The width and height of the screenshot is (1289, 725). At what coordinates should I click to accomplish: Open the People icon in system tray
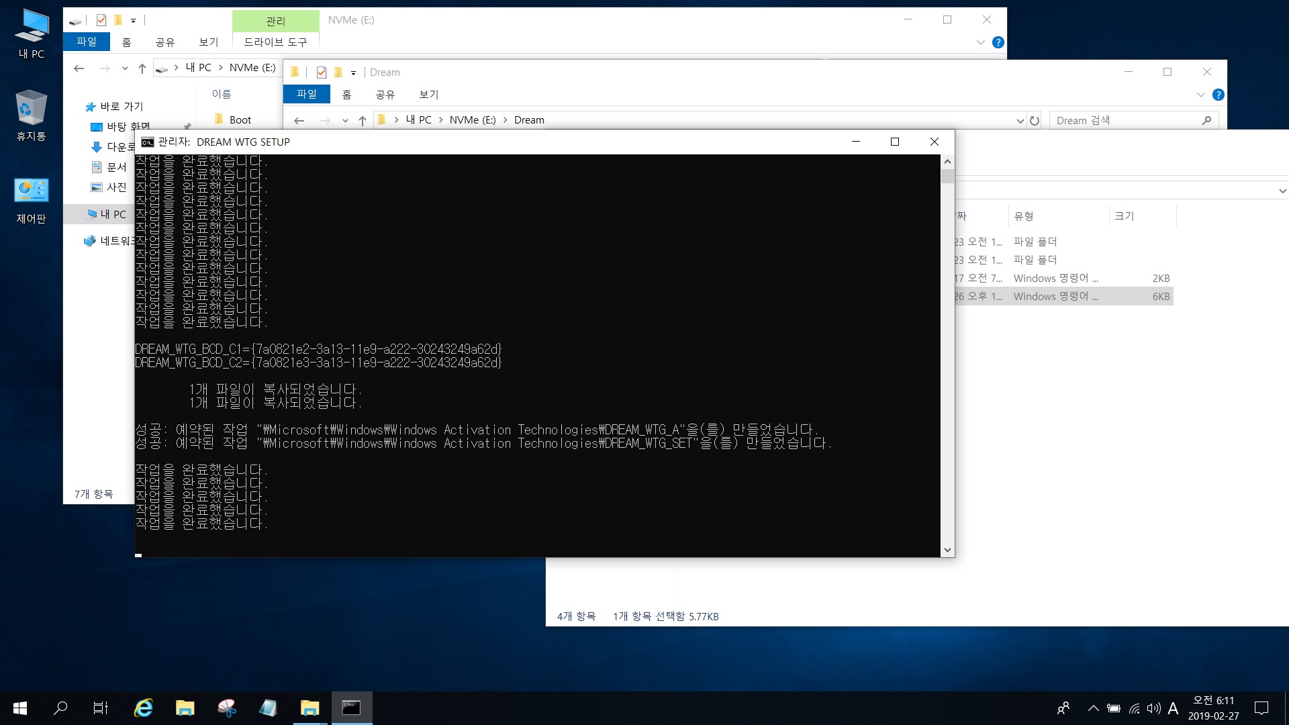point(1063,708)
